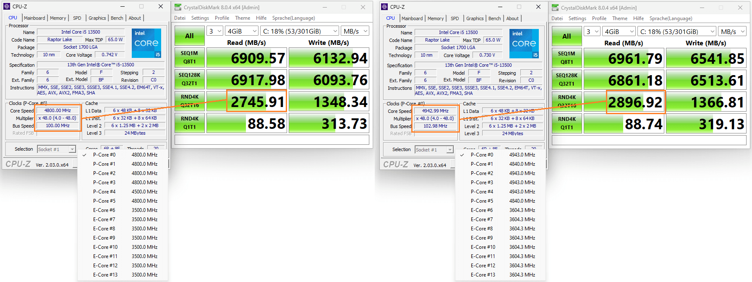Open the Memory tab in right CPU-Z
This screenshot has width=752, height=282.
tap(436, 18)
